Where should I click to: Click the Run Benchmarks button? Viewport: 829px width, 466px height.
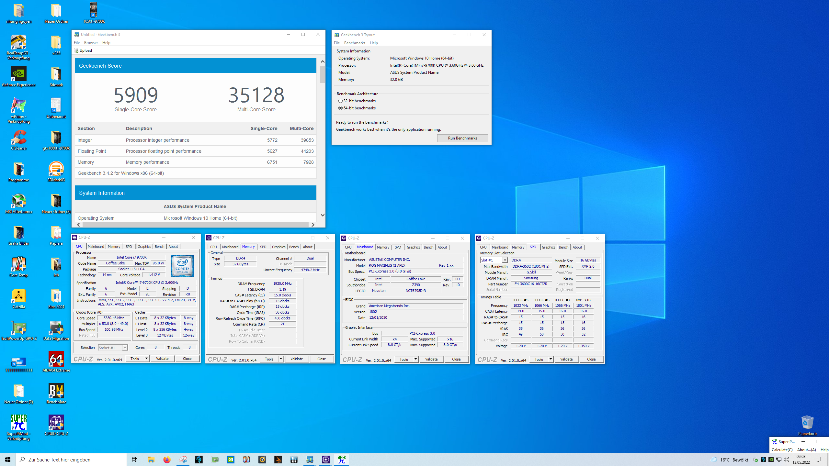[x=462, y=138]
